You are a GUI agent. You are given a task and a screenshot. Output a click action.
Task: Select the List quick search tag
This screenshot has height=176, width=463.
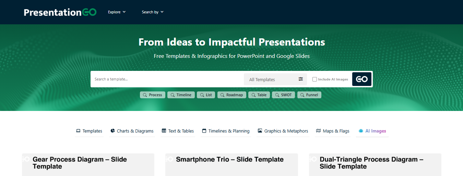(x=206, y=95)
